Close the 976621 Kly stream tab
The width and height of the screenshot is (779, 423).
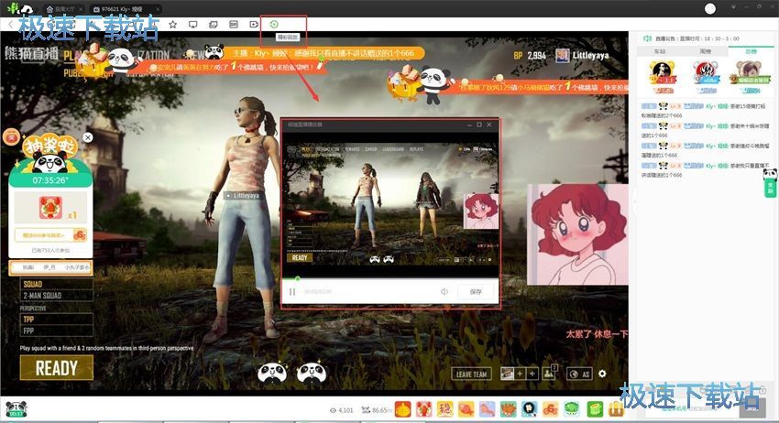coord(158,9)
